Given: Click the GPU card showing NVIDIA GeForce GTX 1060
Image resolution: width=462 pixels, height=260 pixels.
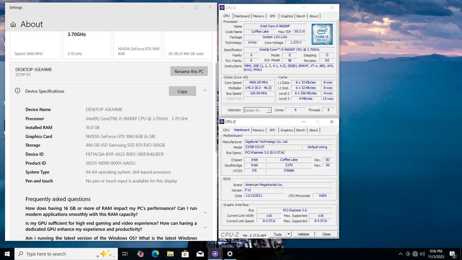Looking at the screenshot, I should 137,45.
